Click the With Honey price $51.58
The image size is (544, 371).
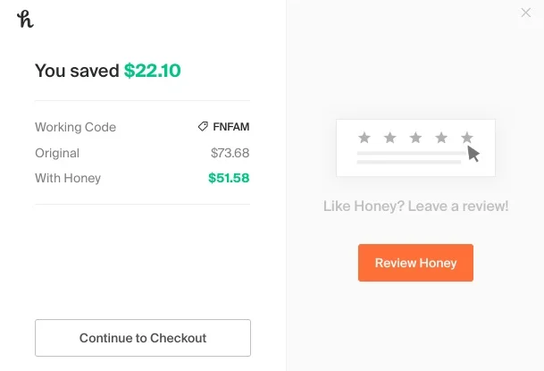click(x=229, y=178)
